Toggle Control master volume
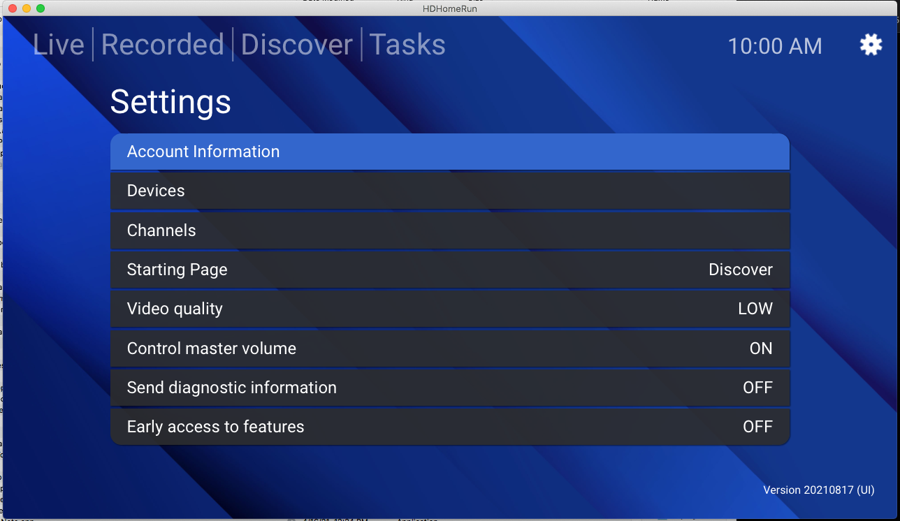The width and height of the screenshot is (900, 521). (450, 348)
